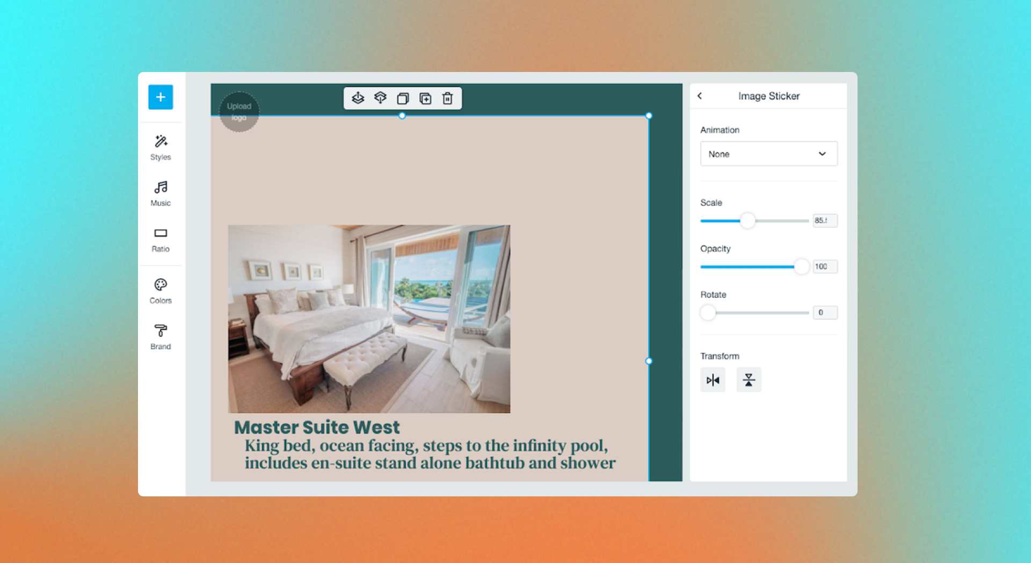This screenshot has width=1031, height=563.
Task: Flip the image vertically
Action: 749,380
